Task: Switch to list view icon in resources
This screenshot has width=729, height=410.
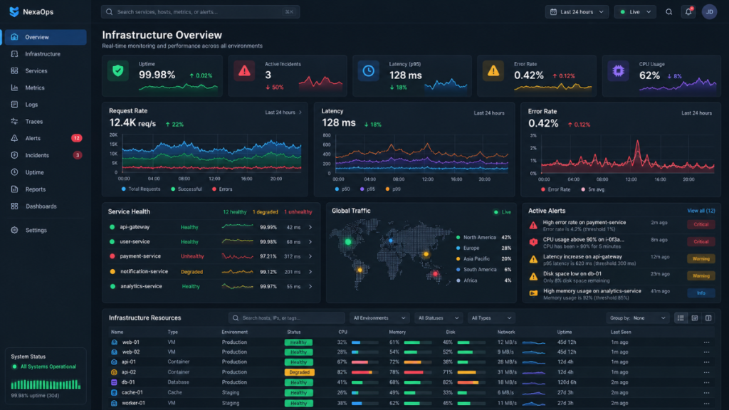Action: [681, 318]
